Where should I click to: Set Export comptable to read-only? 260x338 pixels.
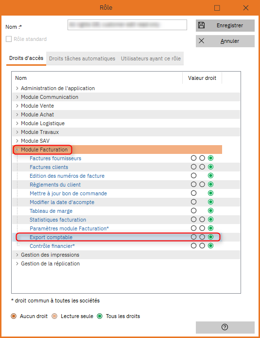coord(202,237)
